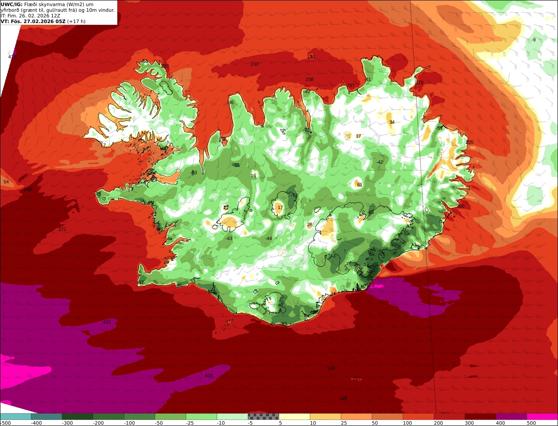Click the flux value '238' off the north coast
The height and width of the screenshot is (426, 558).
pyautogui.click(x=310, y=80)
